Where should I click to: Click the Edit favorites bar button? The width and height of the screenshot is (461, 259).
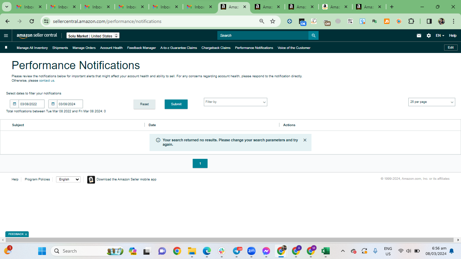tap(451, 48)
